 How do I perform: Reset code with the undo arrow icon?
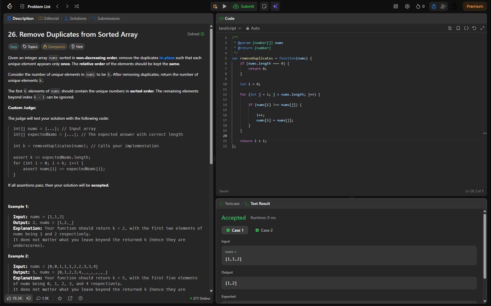[x=474, y=28]
